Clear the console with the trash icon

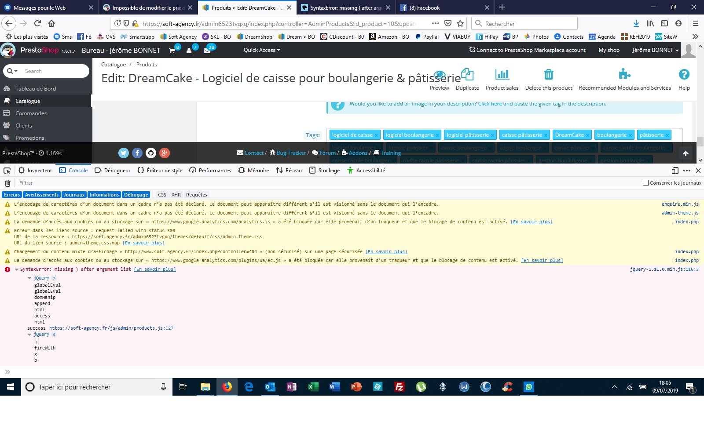(7, 183)
